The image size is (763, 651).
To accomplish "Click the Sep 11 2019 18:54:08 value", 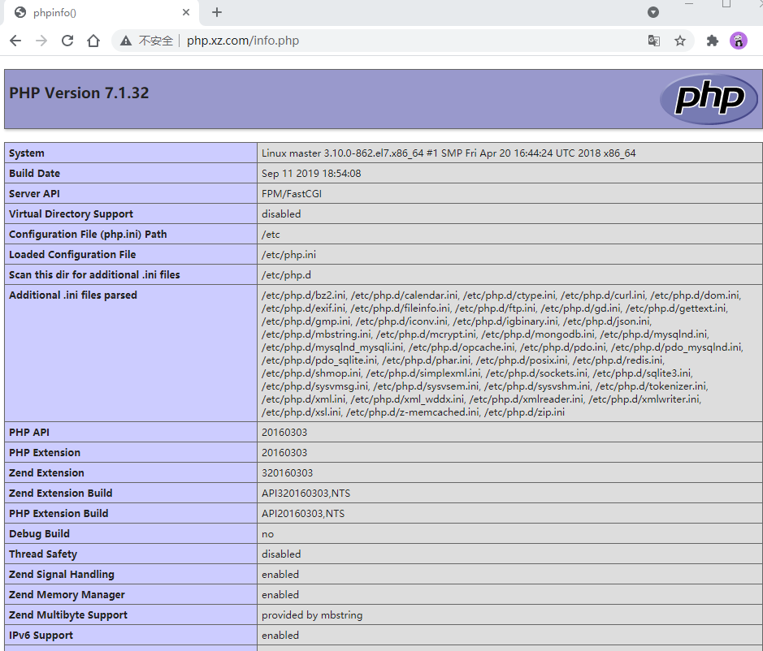I will (x=311, y=174).
